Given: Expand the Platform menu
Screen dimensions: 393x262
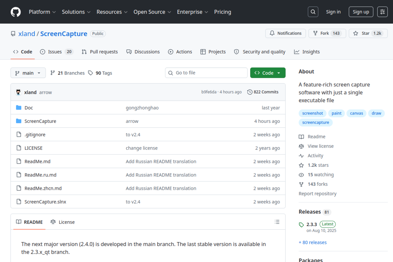Looking at the screenshot, I should coord(42,12).
